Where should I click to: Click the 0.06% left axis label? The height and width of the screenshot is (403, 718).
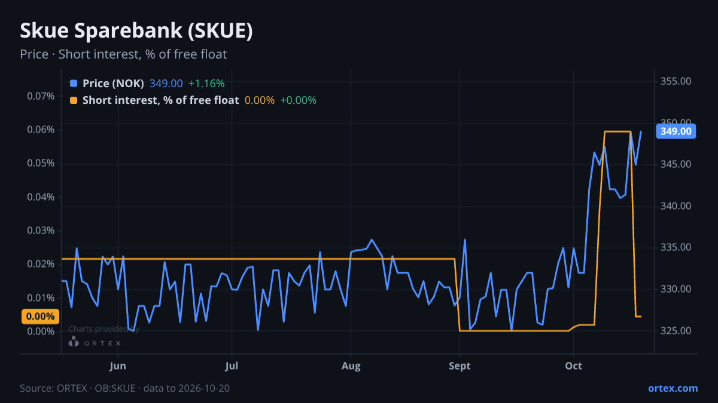[41, 130]
